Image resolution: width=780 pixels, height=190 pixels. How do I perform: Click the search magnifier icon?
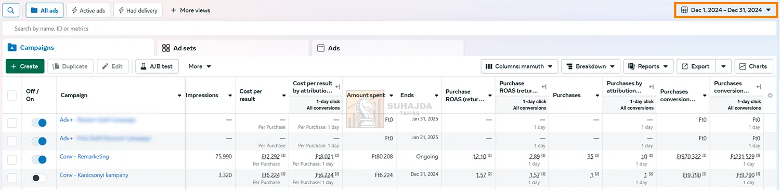pyautogui.click(x=11, y=10)
